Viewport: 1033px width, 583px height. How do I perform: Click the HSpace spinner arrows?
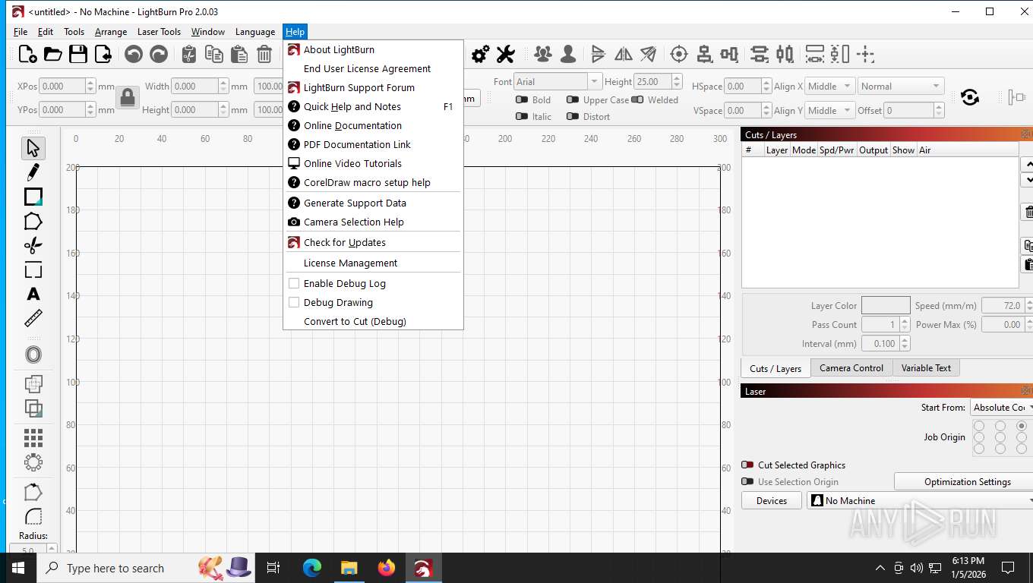tap(766, 87)
